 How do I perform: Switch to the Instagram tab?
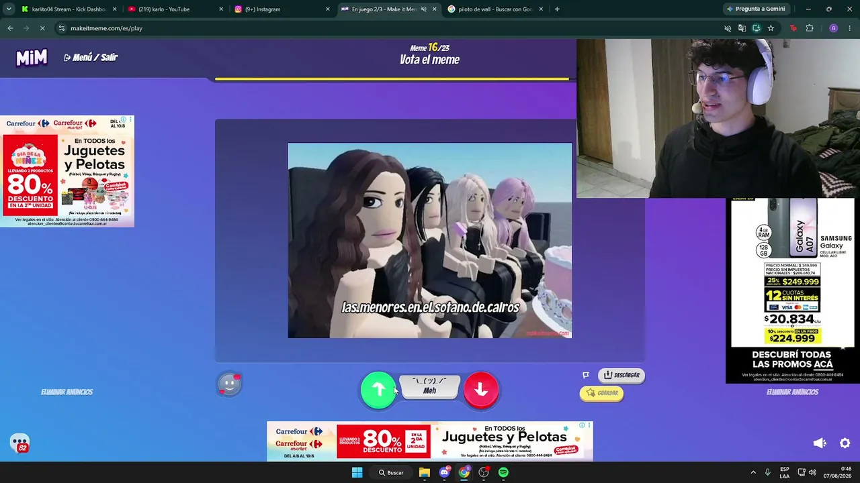[x=282, y=9]
